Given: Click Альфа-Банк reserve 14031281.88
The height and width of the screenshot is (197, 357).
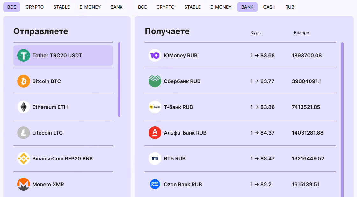Looking at the screenshot, I should (307, 133).
